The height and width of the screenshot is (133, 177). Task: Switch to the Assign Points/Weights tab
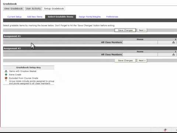[x=90, y=17]
